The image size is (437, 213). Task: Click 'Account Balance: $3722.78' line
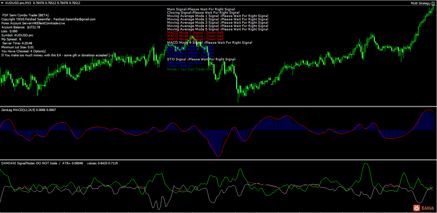21,27
